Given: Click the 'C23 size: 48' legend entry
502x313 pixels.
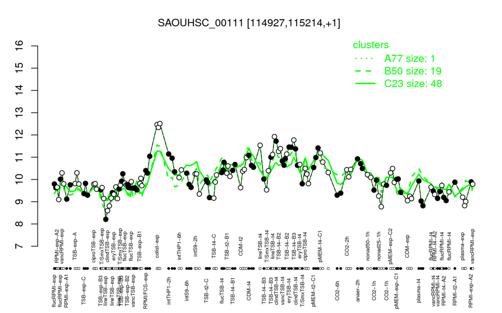Looking at the screenshot, I should 413,84.
